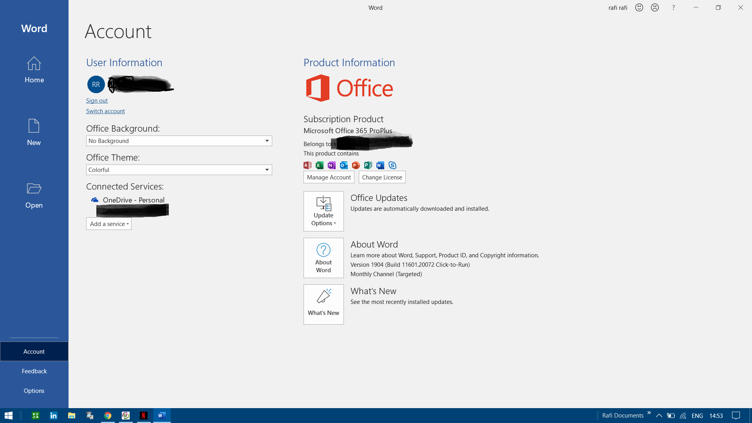Click the Sign out link
The height and width of the screenshot is (423, 752).
[97, 101]
